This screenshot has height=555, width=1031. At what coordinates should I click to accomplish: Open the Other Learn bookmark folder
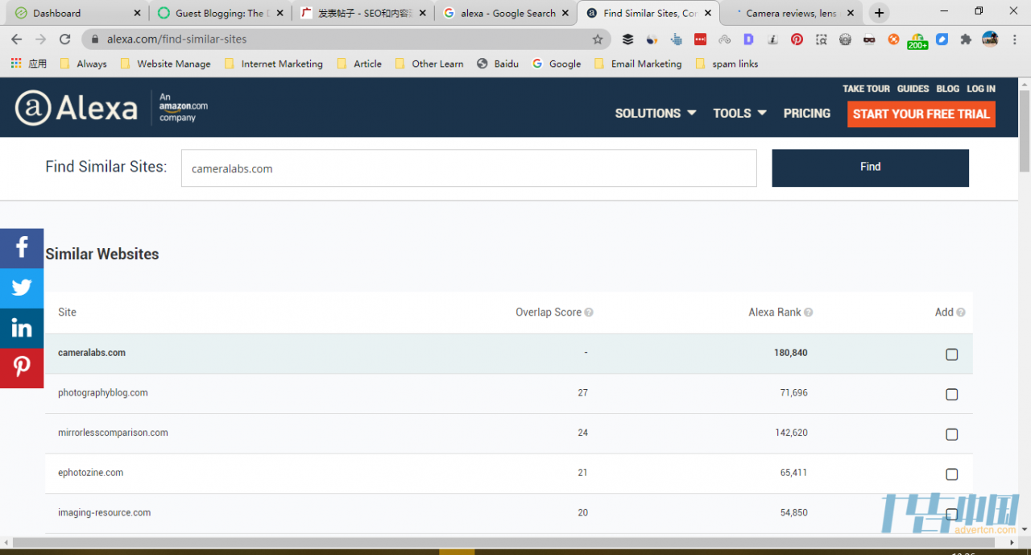(429, 64)
